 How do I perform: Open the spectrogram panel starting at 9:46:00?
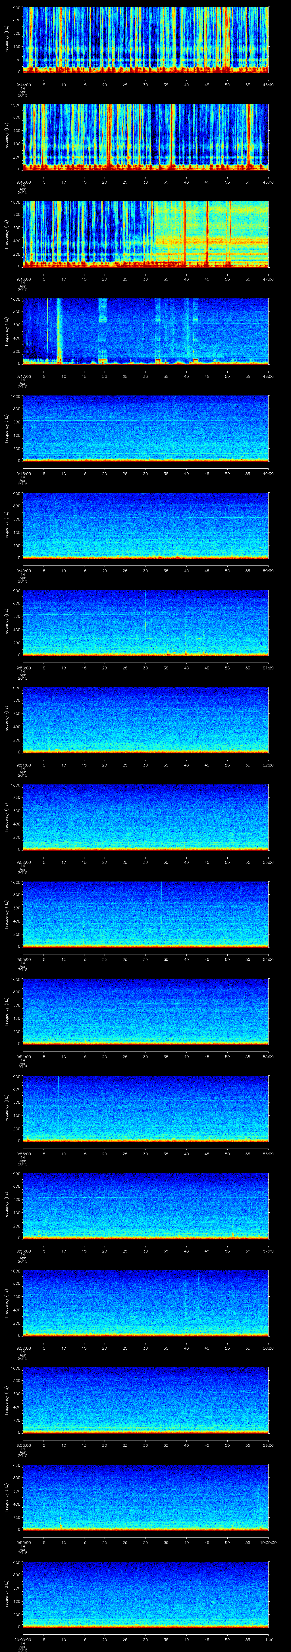[x=146, y=235]
